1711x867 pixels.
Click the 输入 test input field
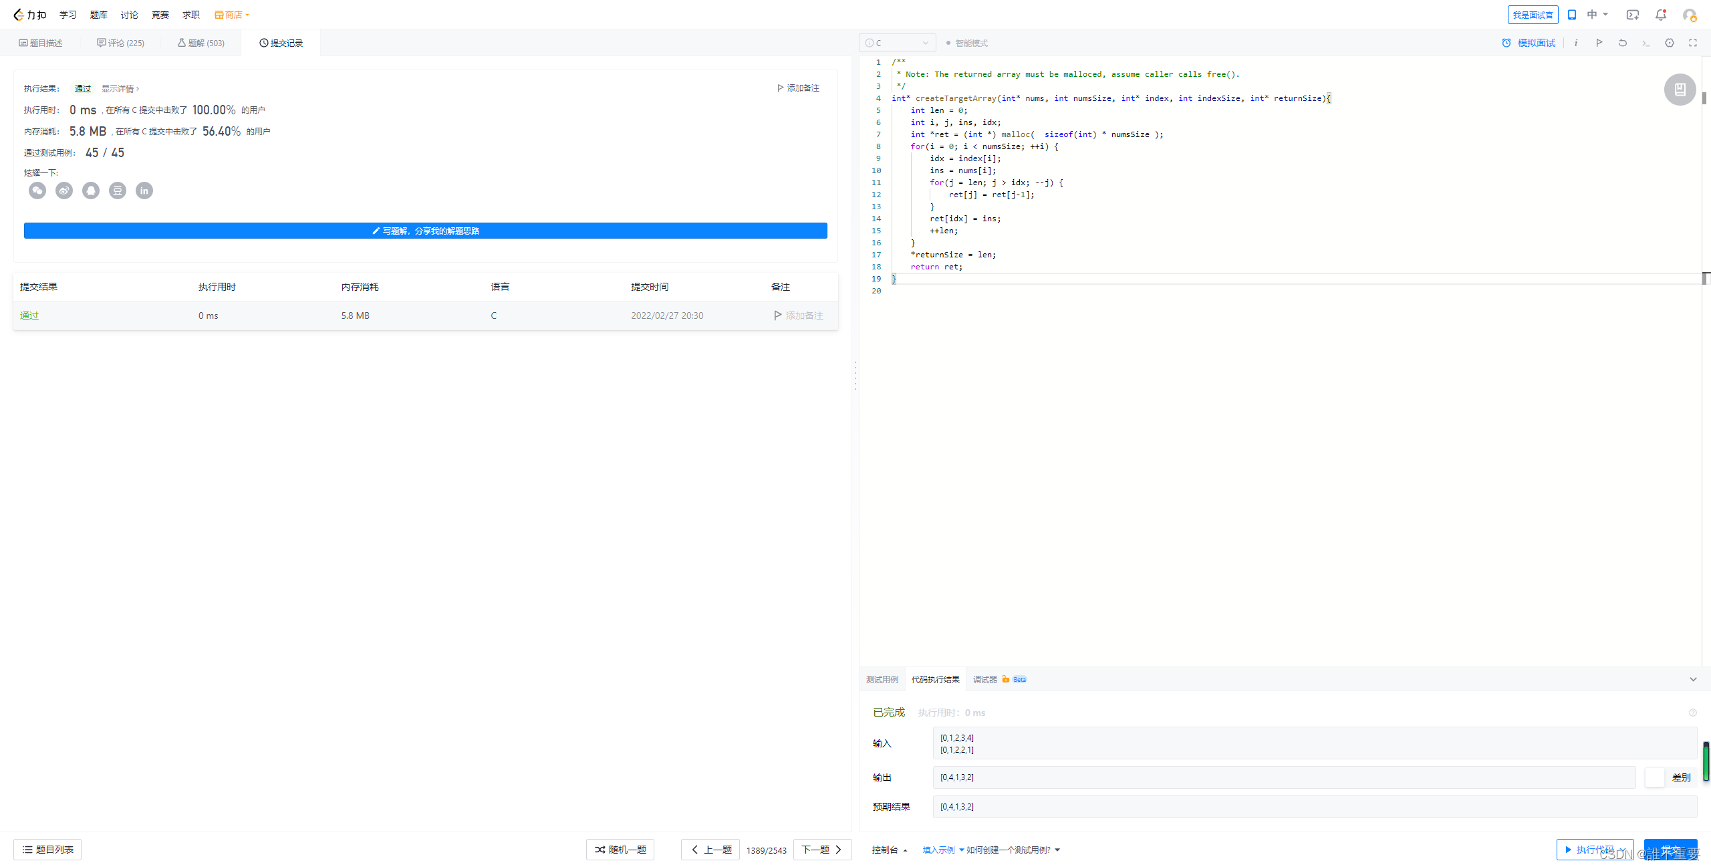coord(1314,743)
